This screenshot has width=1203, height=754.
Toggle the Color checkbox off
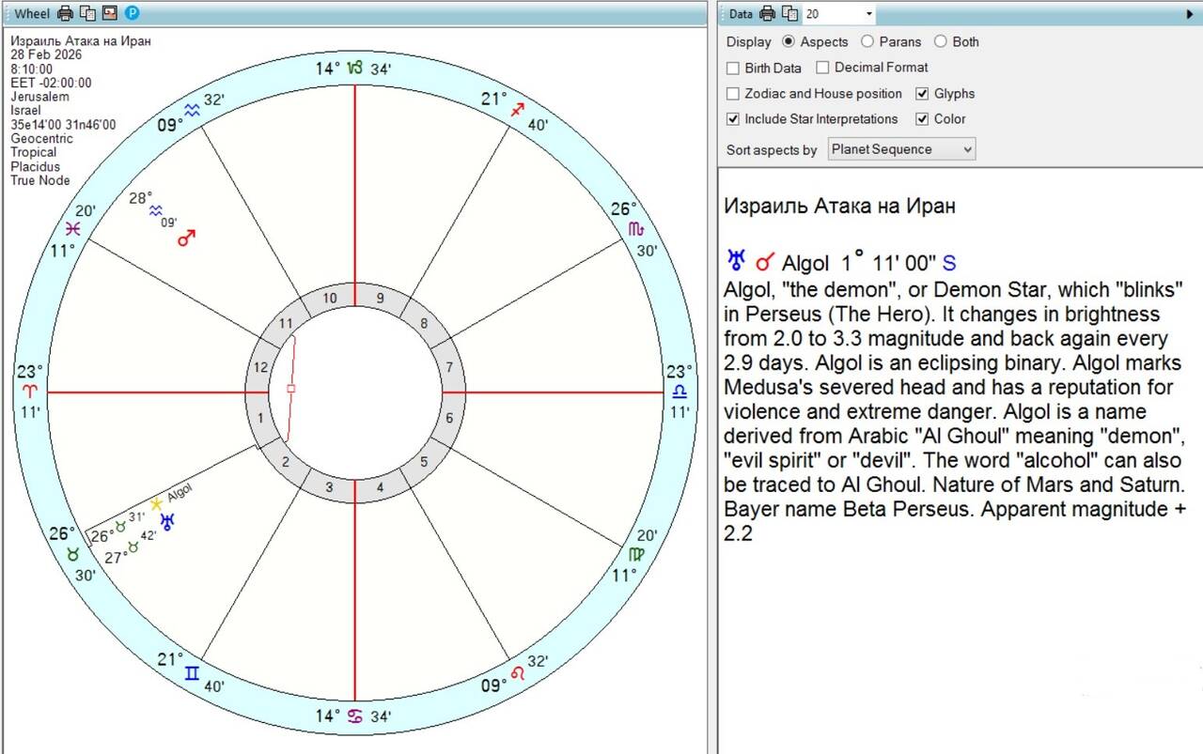click(x=922, y=119)
